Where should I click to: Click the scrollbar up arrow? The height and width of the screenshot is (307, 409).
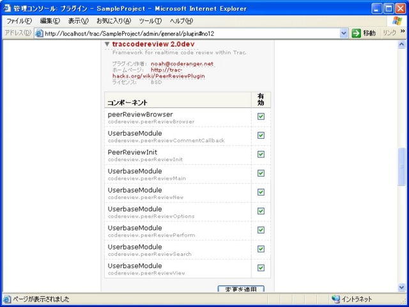(x=402, y=44)
